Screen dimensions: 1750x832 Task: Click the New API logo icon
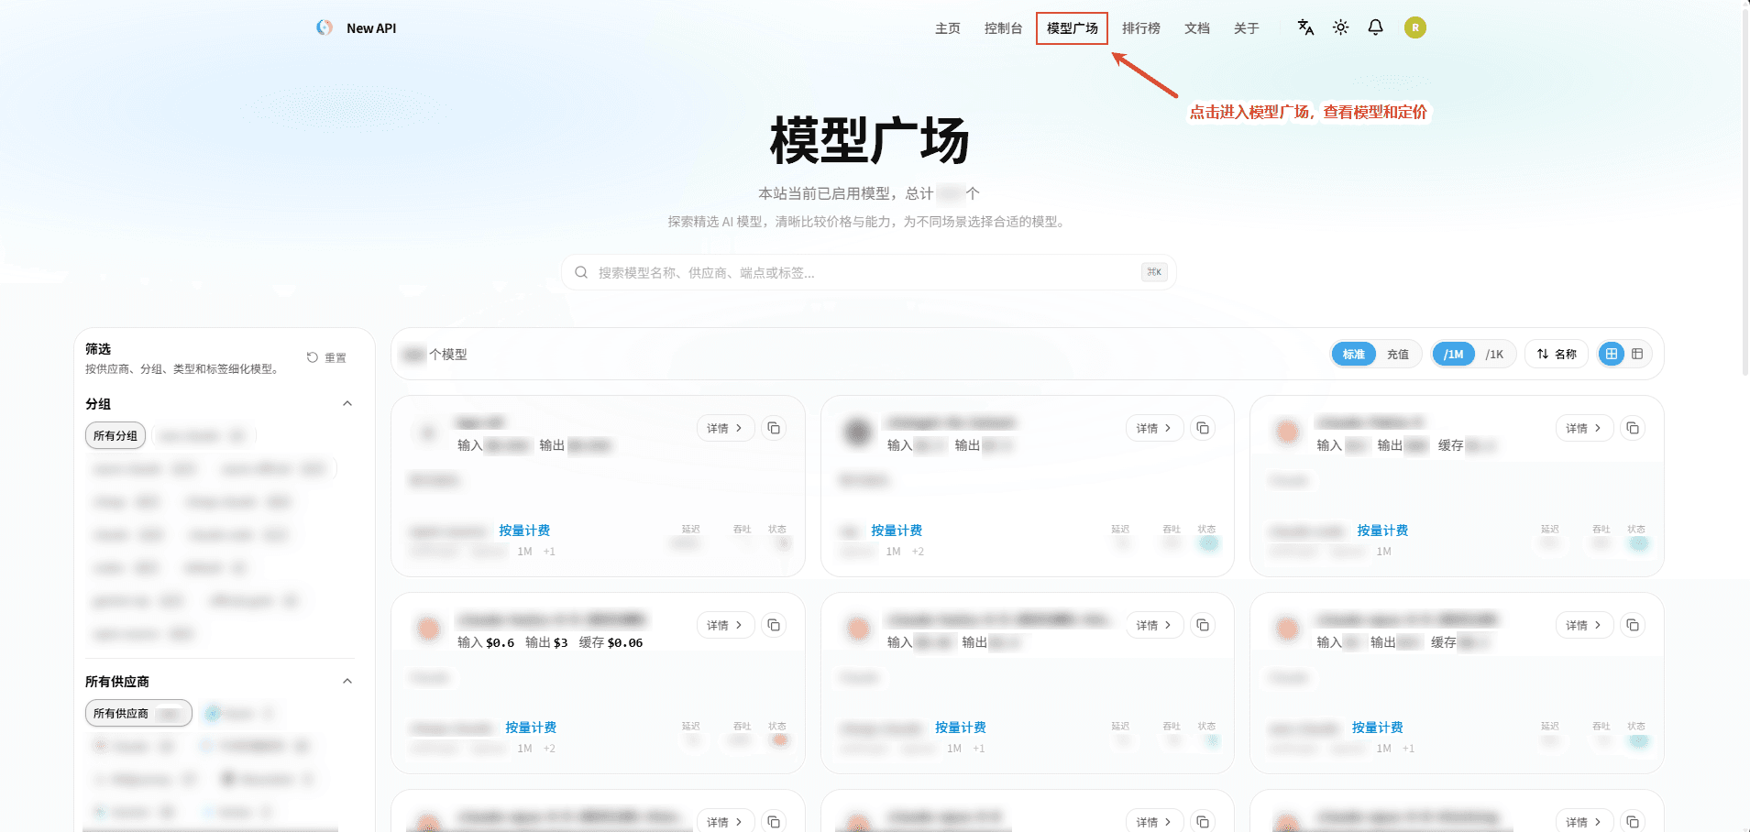click(325, 27)
